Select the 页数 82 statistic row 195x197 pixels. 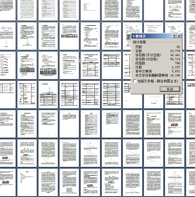[x=157, y=47]
